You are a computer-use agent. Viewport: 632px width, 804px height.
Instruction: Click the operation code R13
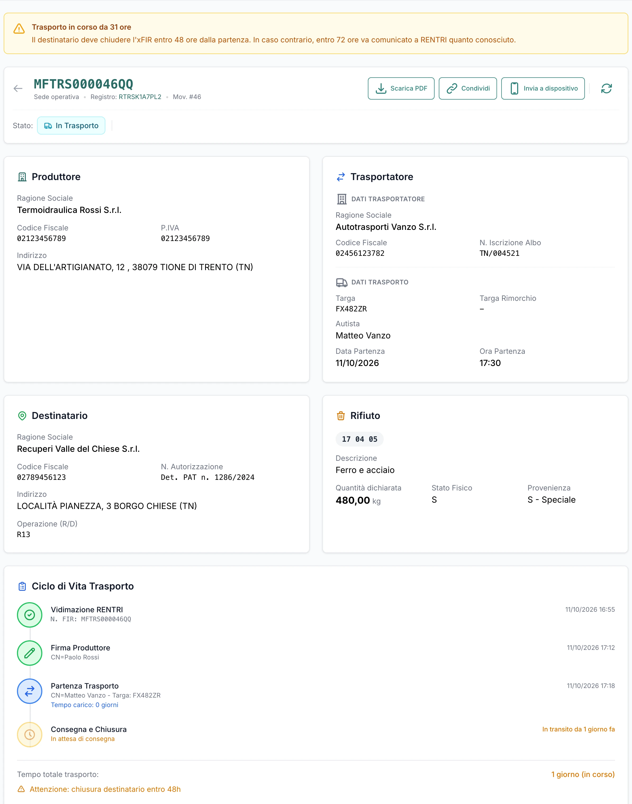coord(24,534)
